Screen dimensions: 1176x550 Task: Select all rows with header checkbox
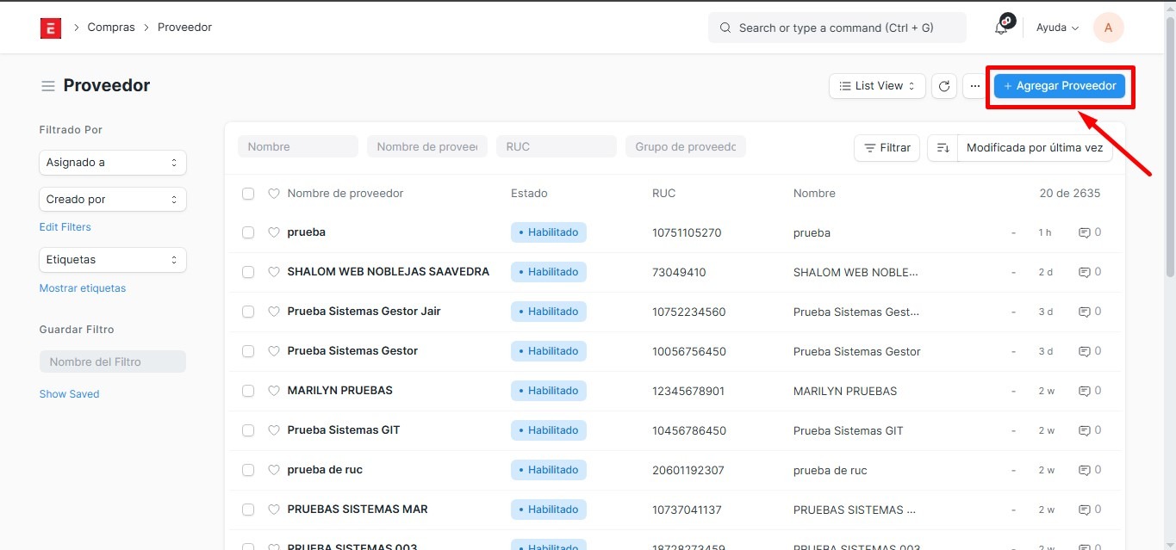point(248,194)
